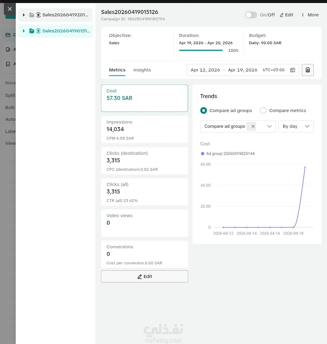327x344 pixels.
Task: Click the pencil icon next to top Edit
Action: click(282, 15)
